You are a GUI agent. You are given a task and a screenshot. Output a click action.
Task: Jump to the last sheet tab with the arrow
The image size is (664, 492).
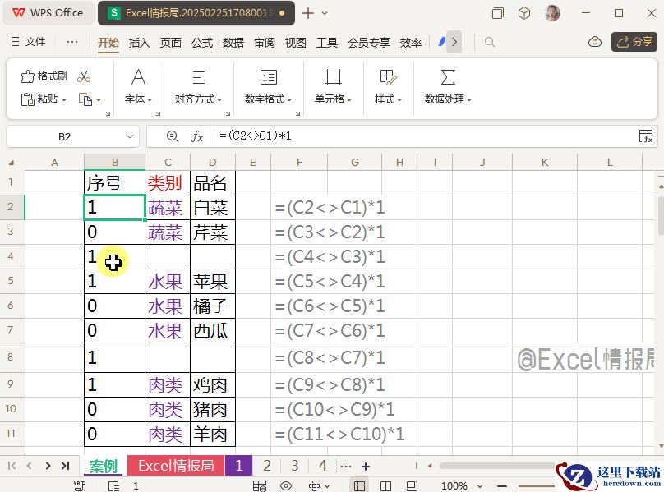65,467
